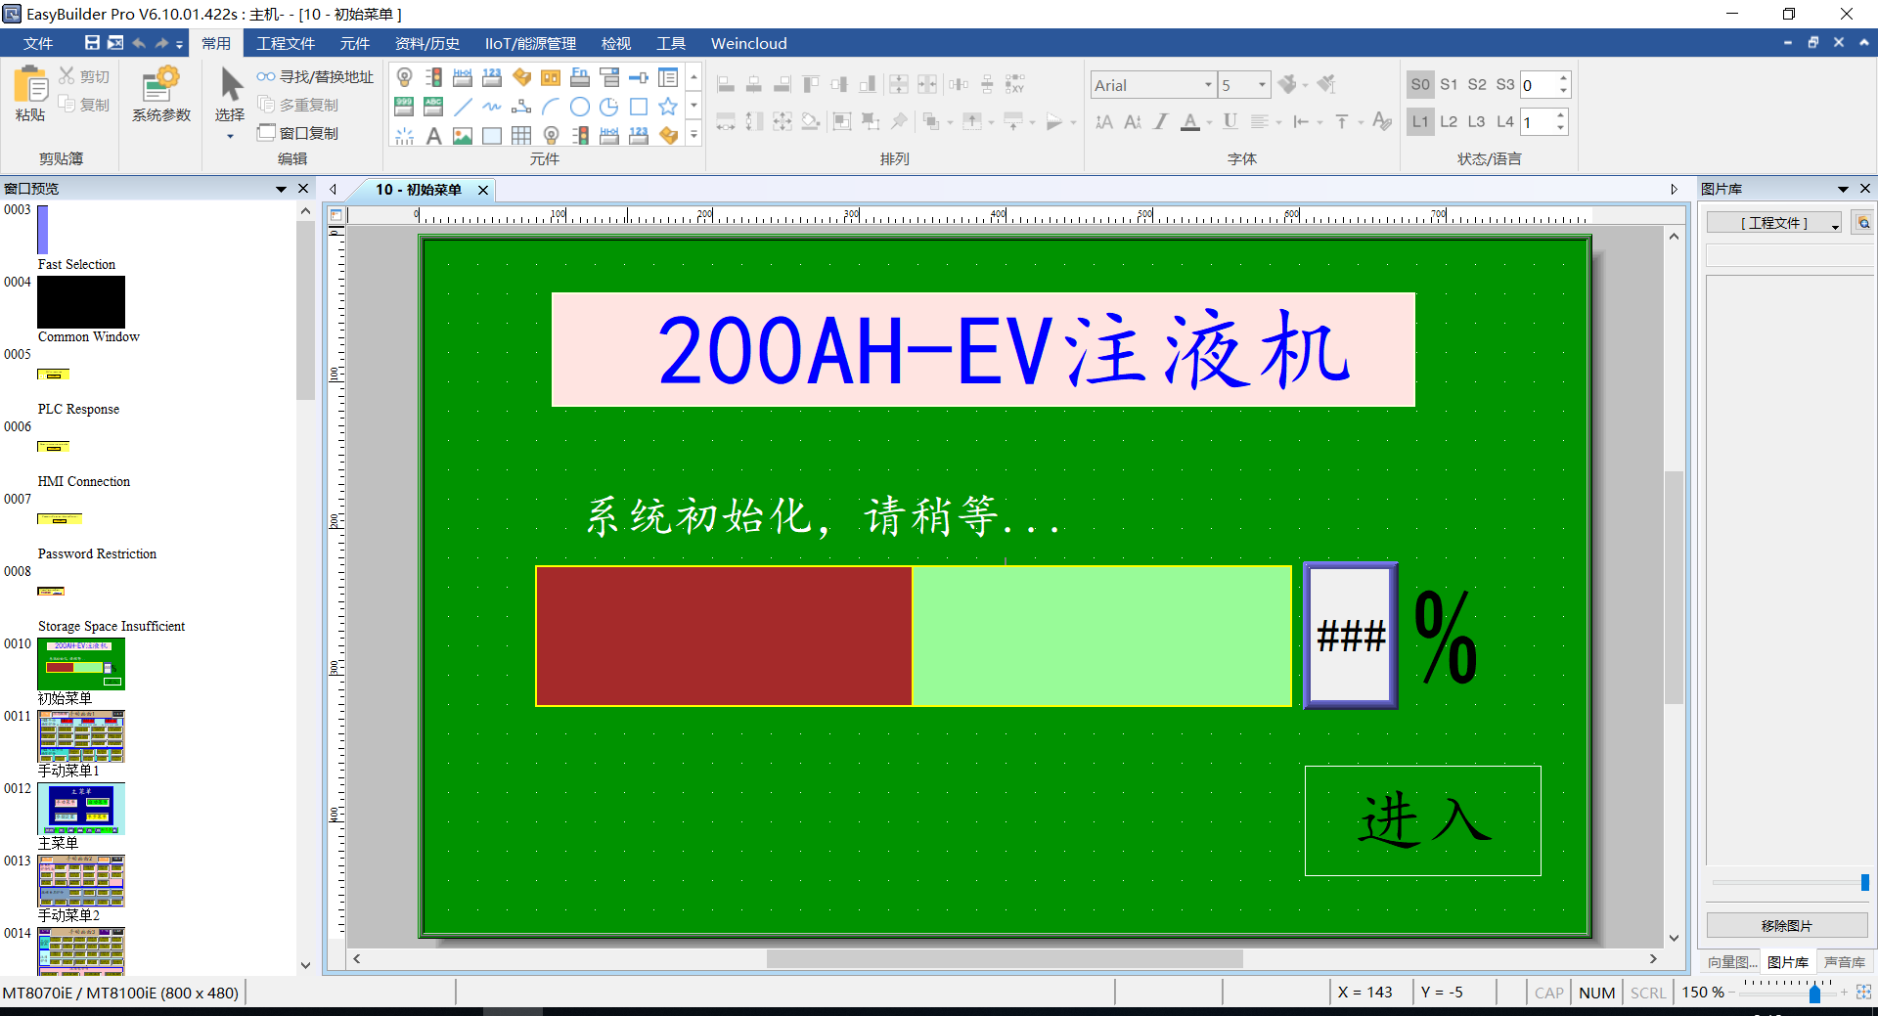The width and height of the screenshot is (1878, 1016).
Task: Toggle state S0 button
Action: click(1420, 84)
